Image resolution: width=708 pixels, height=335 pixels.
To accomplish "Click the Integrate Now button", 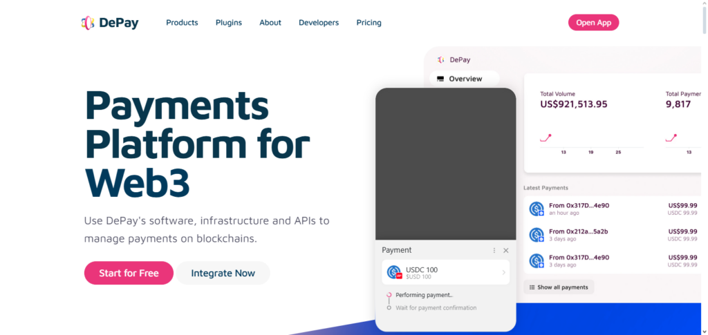I will [223, 273].
